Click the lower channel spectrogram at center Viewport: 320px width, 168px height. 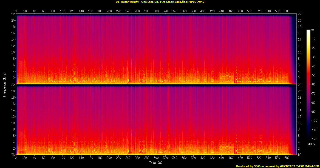(x=156, y=120)
